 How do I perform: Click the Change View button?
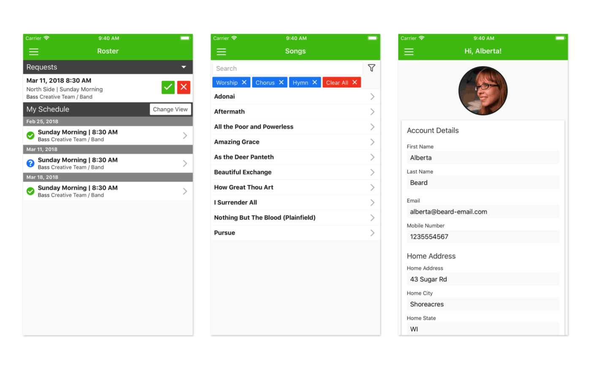(170, 109)
